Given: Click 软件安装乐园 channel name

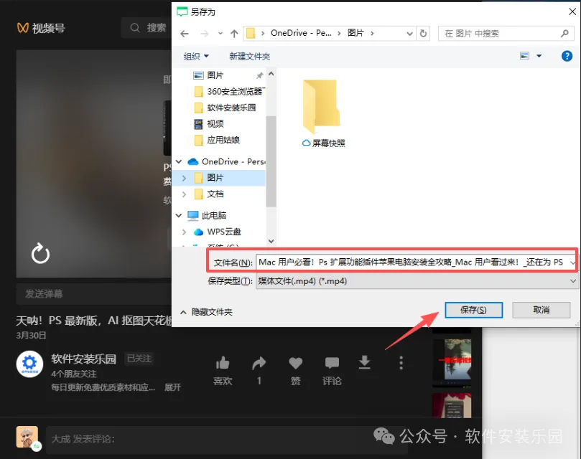Looking at the screenshot, I should coord(84,359).
